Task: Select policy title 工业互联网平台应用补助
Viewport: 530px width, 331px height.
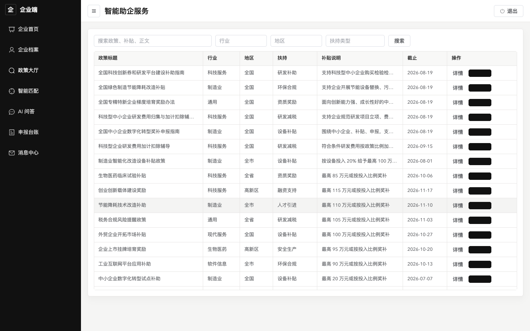Action: coord(124,264)
